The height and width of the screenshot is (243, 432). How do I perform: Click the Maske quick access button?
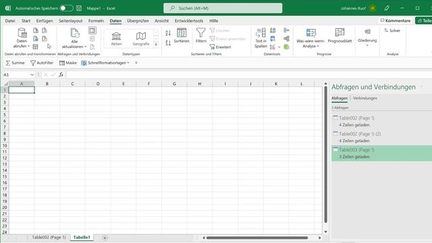(x=67, y=63)
